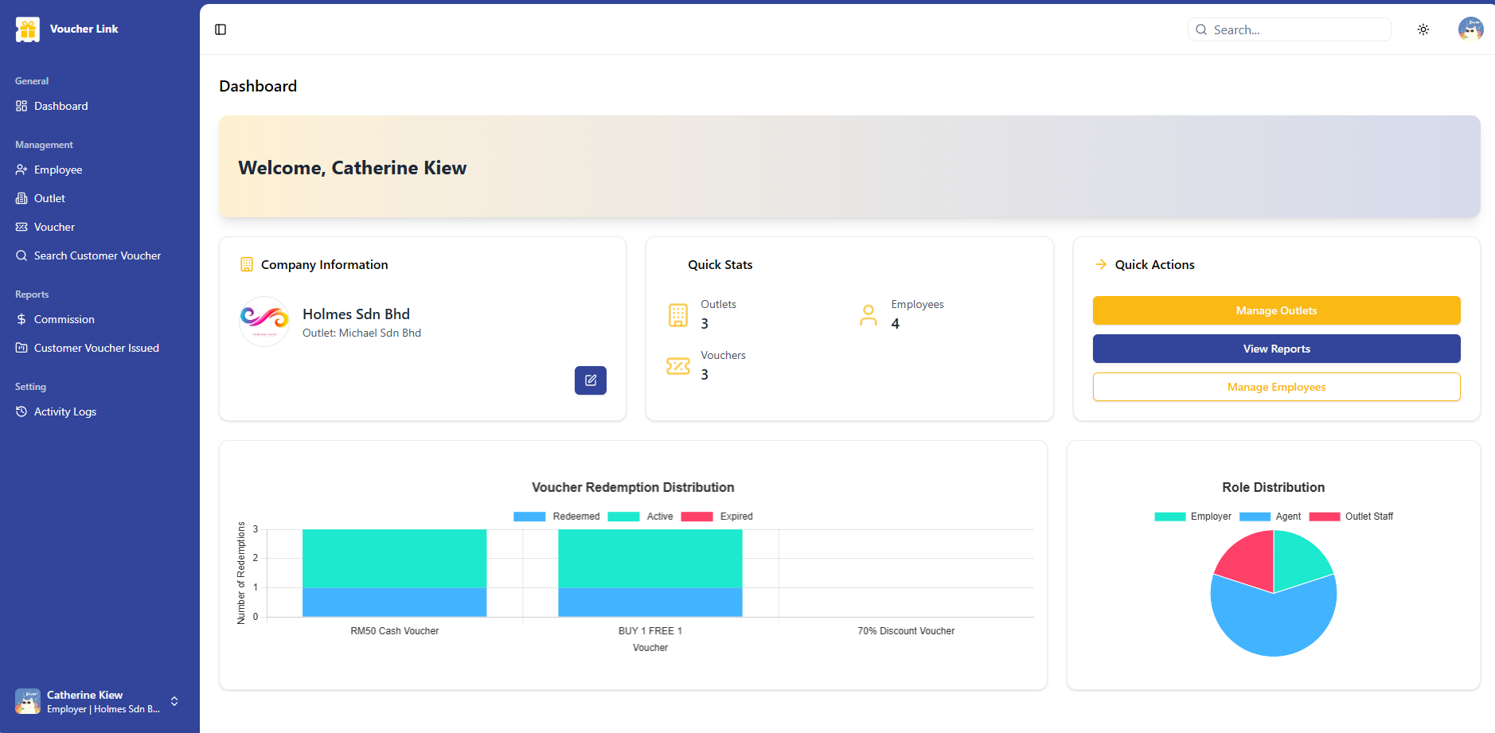Screen dimensions: 1495x733
Task: Click the Employees person icon in Quick Stats
Action: click(868, 315)
